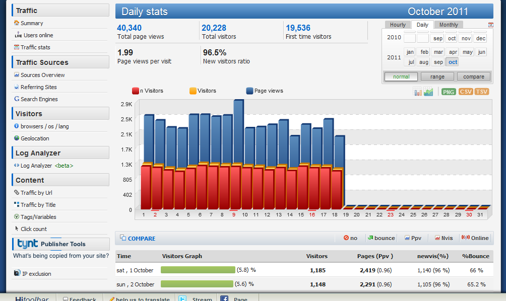The width and height of the screenshot is (506, 301).
Task: Export data as TSV
Action: coord(481,92)
